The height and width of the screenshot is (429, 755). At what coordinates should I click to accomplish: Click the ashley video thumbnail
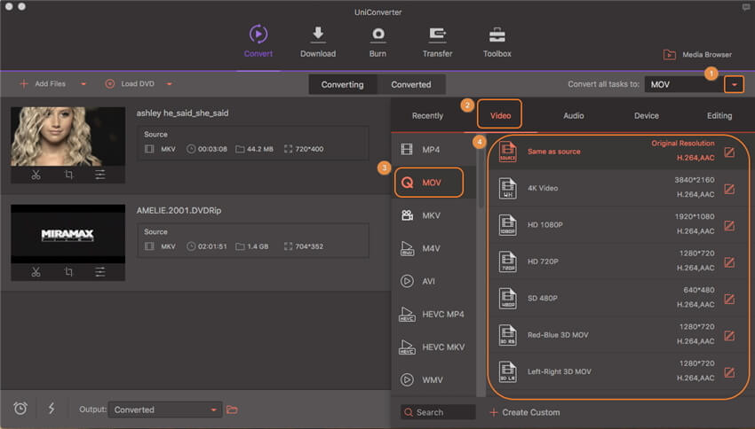(68, 136)
